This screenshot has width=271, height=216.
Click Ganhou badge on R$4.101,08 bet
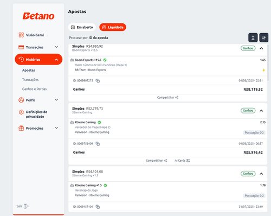coord(248,174)
